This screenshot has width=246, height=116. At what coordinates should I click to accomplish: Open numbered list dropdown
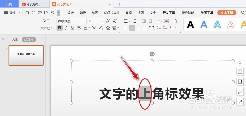(x=138, y=21)
